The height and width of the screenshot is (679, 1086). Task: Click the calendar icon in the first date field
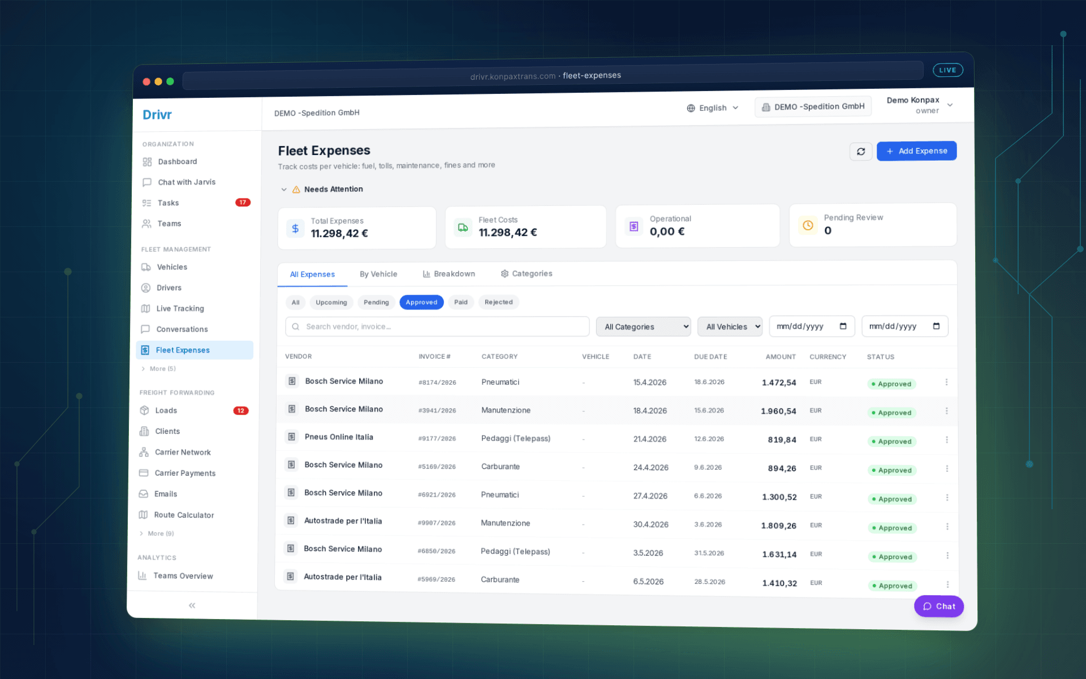pyautogui.click(x=843, y=326)
